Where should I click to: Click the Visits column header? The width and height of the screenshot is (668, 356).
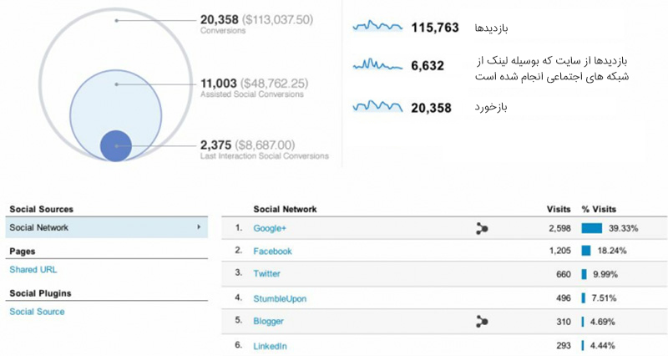pos(559,209)
